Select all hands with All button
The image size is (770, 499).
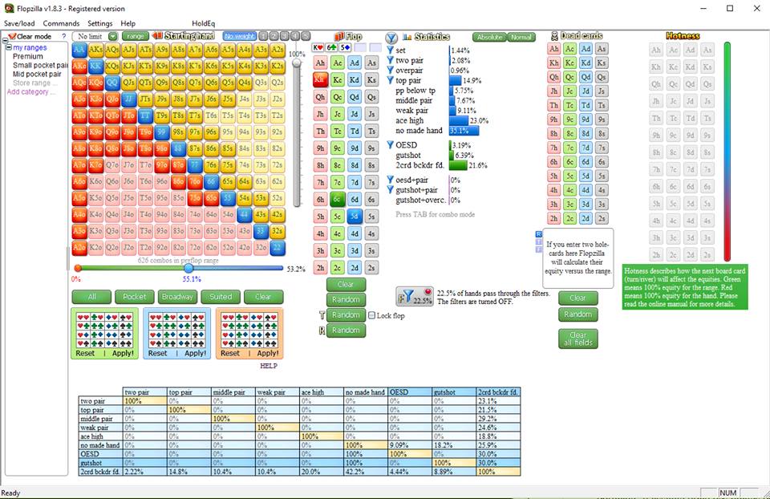[x=91, y=297]
